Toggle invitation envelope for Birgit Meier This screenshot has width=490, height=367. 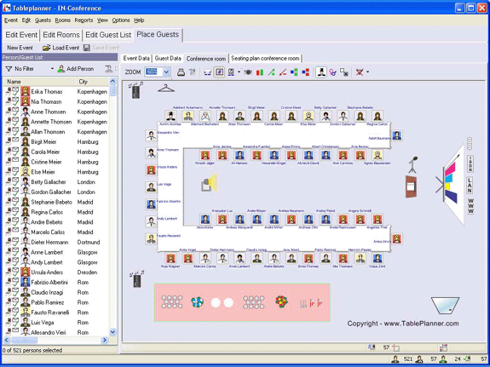tap(15, 140)
